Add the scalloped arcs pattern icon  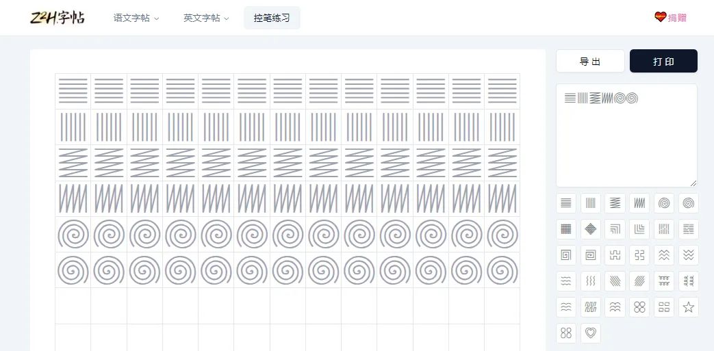coord(615,307)
